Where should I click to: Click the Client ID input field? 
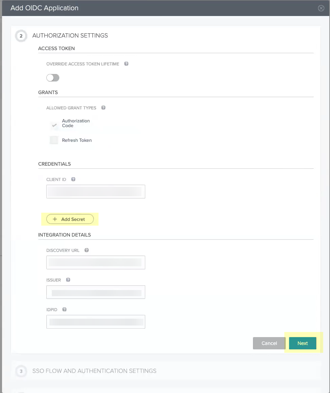tap(96, 192)
